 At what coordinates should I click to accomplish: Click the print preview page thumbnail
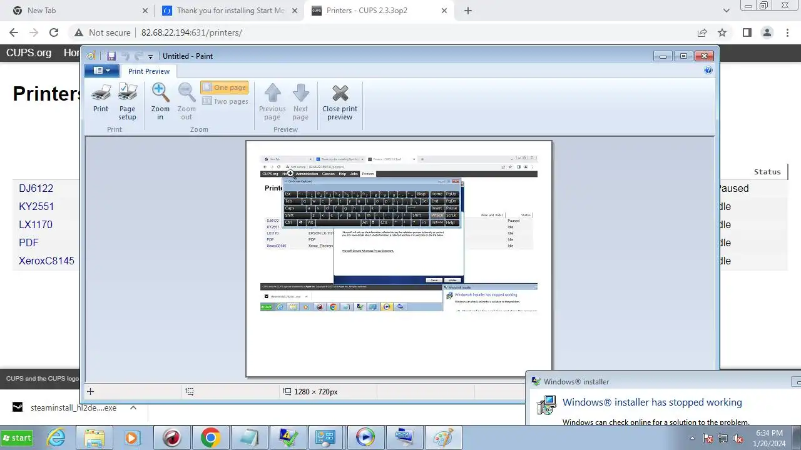399,259
